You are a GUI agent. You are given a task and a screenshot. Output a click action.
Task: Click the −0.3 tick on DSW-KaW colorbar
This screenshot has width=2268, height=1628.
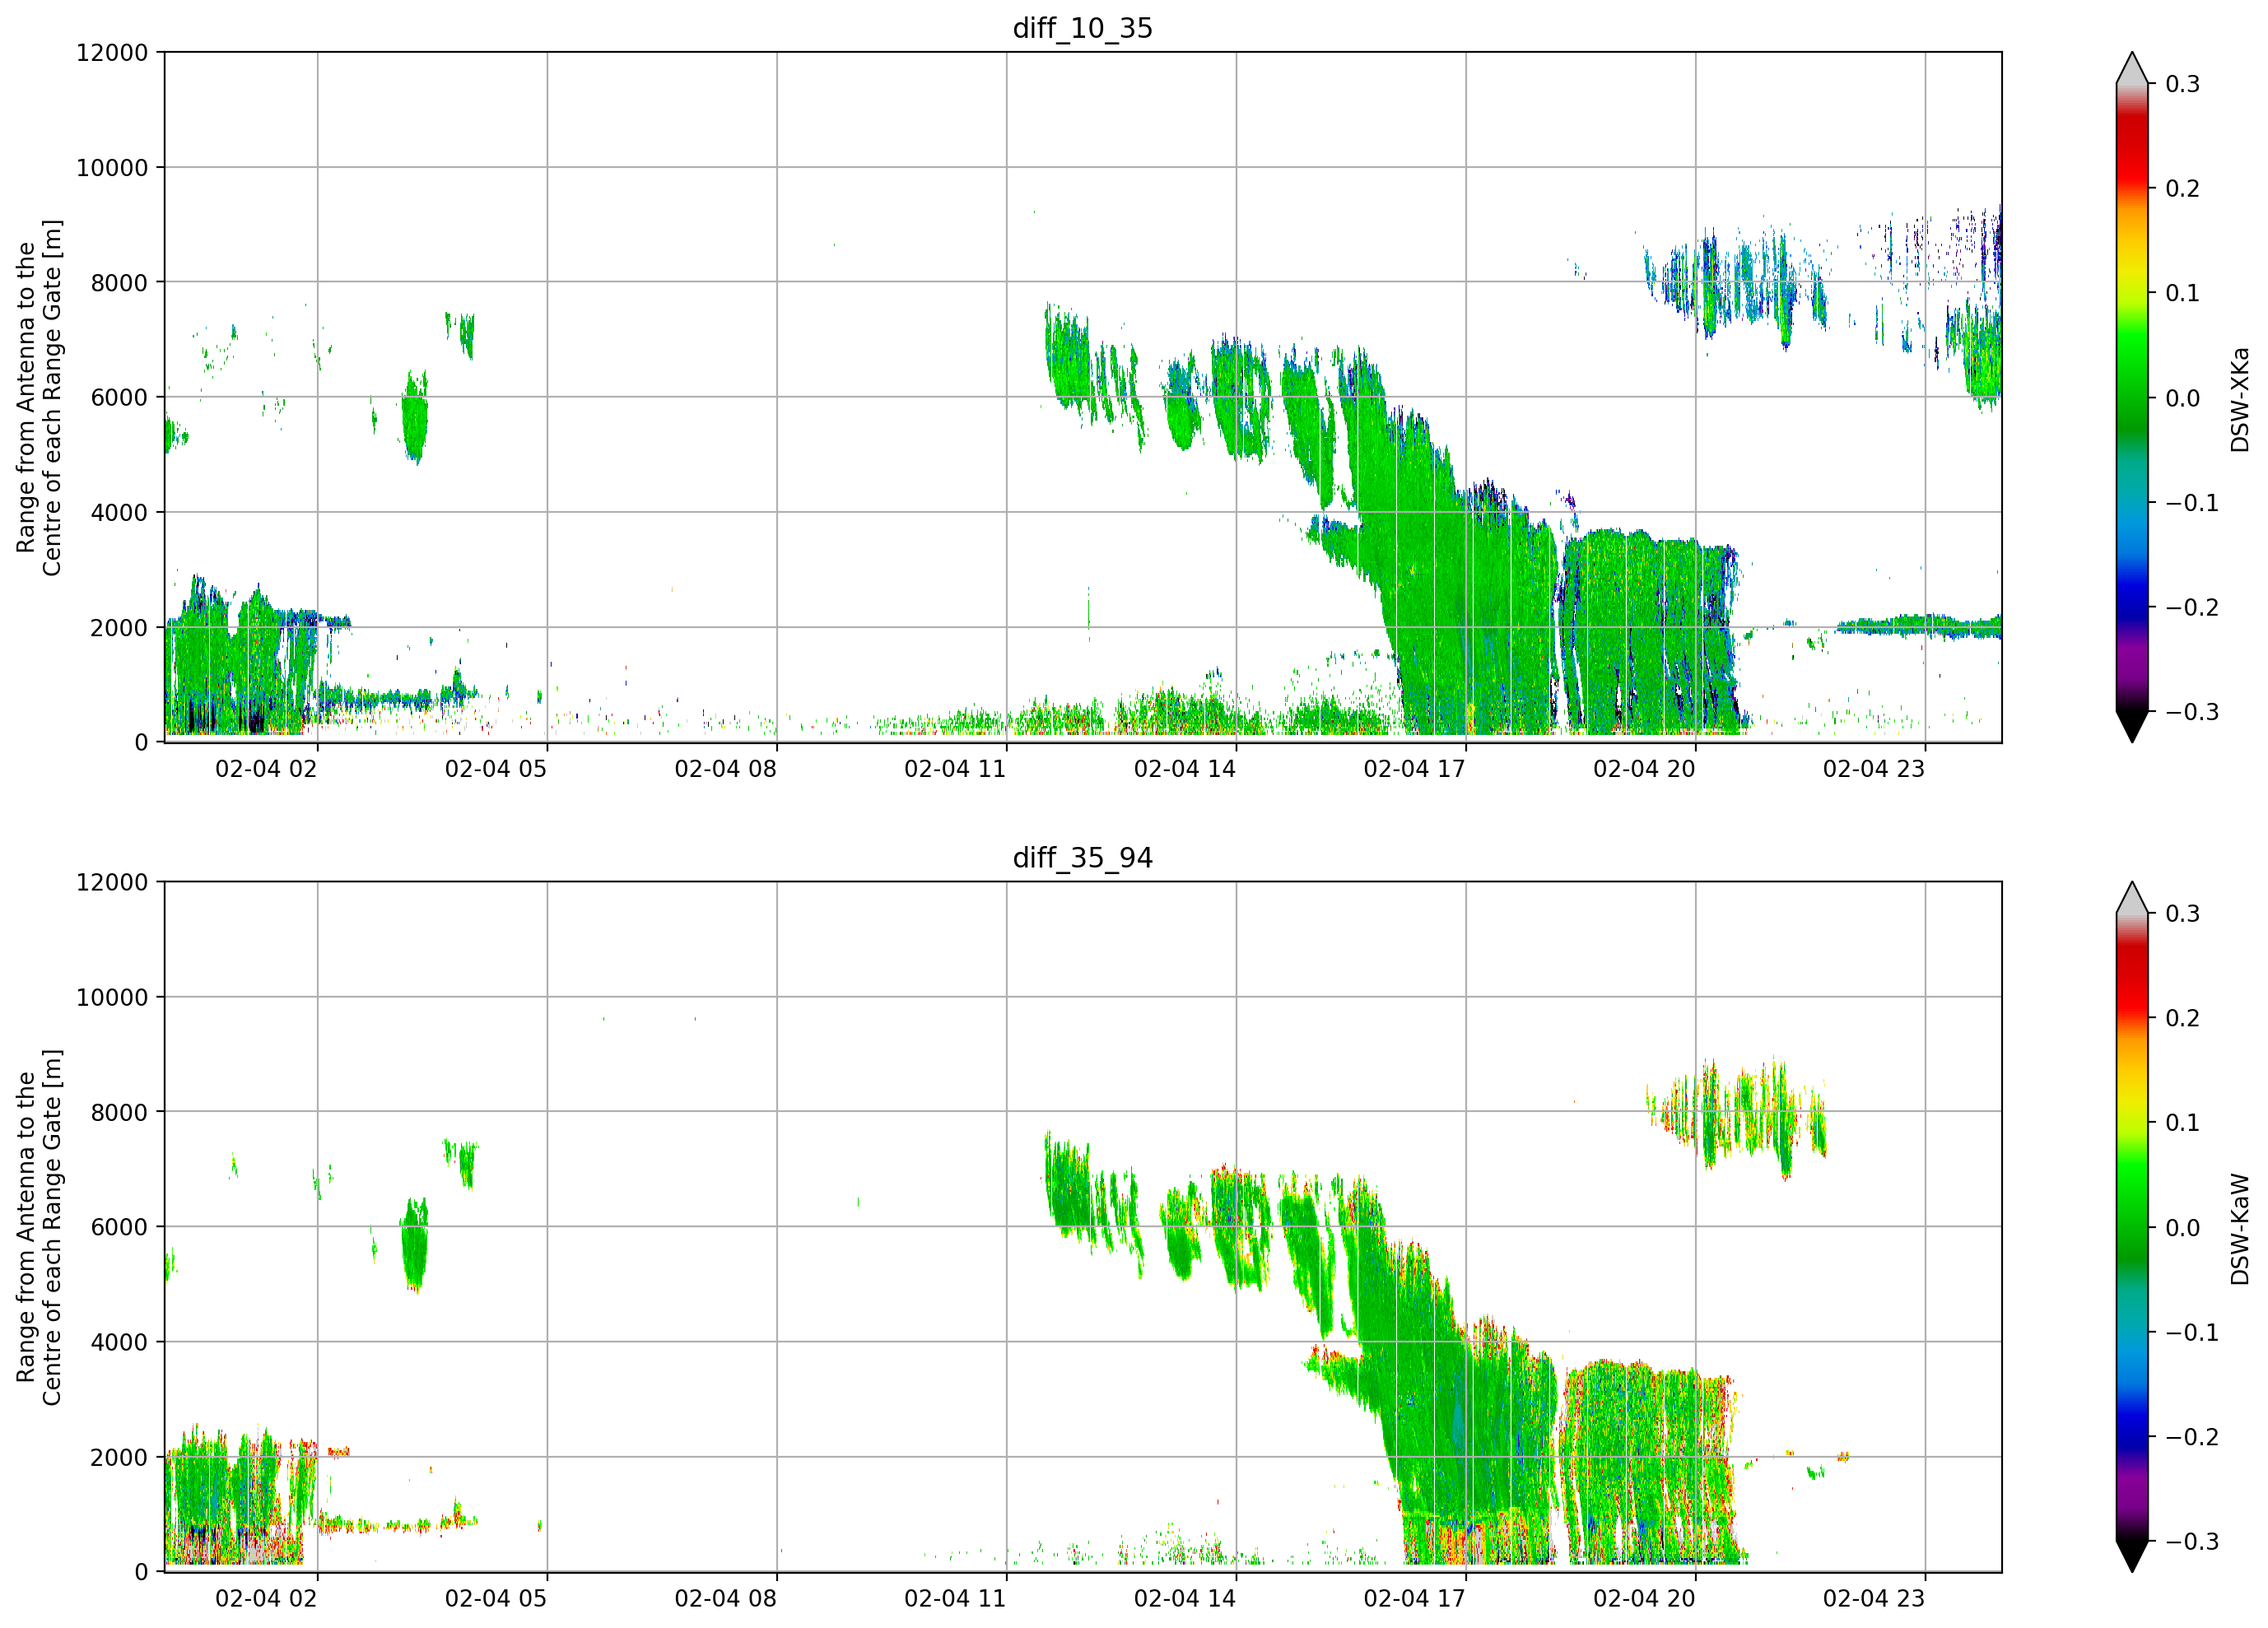click(2192, 1542)
